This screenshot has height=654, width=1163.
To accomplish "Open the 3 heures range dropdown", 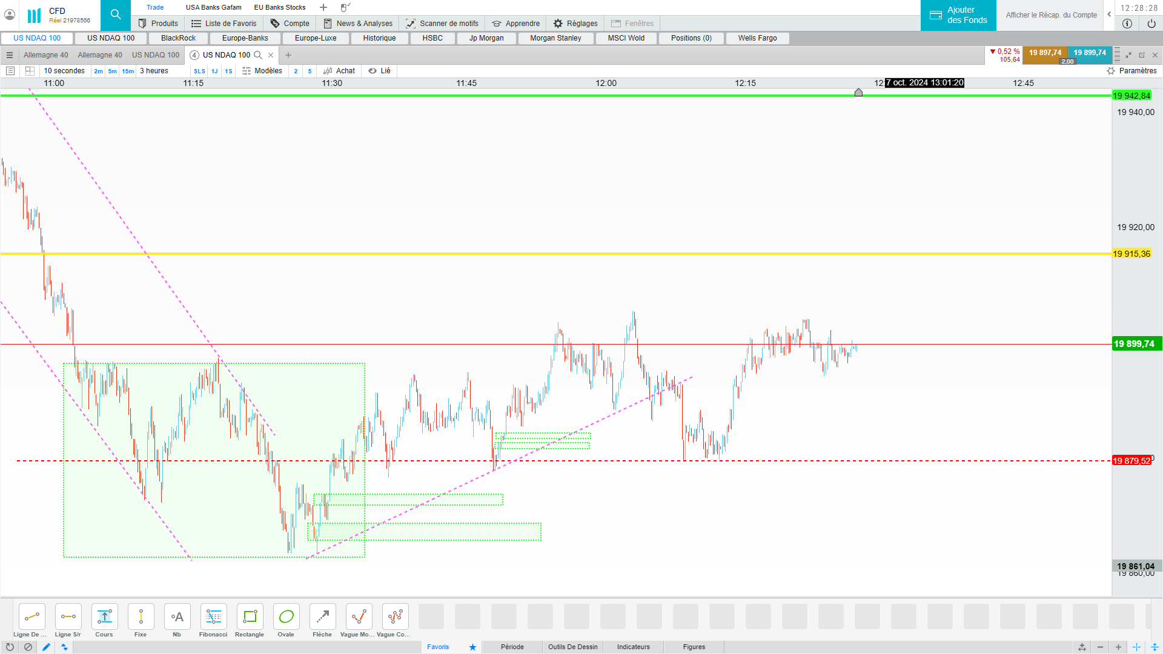I will 154,71.
